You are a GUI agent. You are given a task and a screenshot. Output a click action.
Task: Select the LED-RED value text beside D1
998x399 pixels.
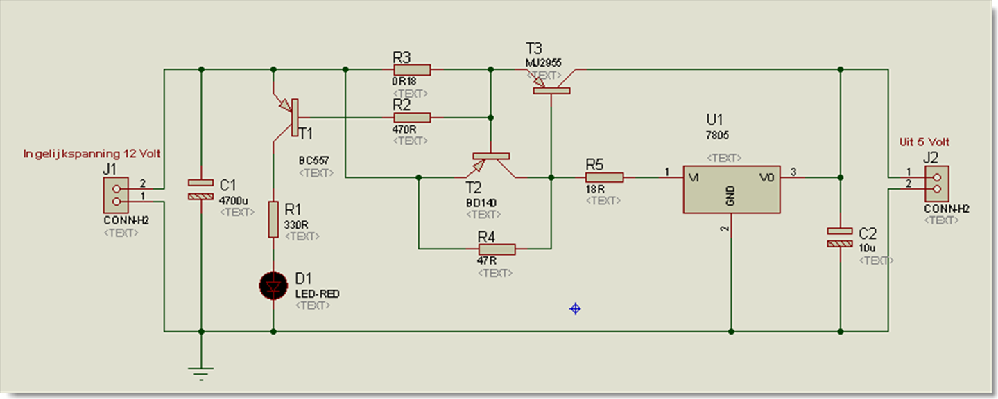pos(317,294)
